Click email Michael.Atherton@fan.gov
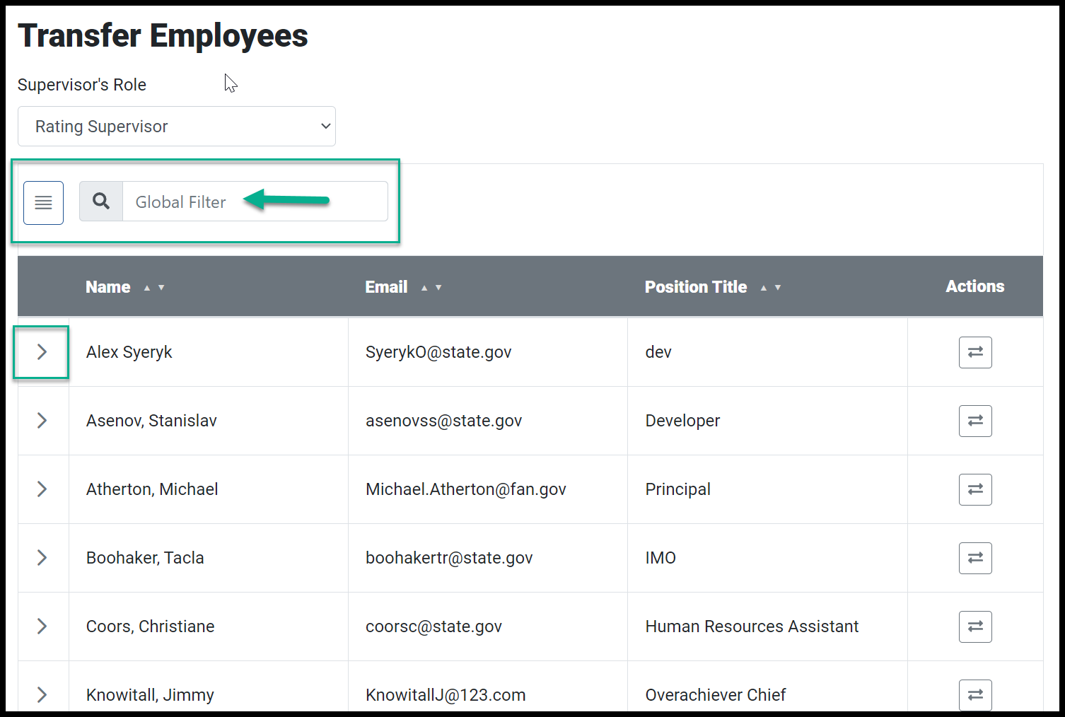 pos(466,489)
